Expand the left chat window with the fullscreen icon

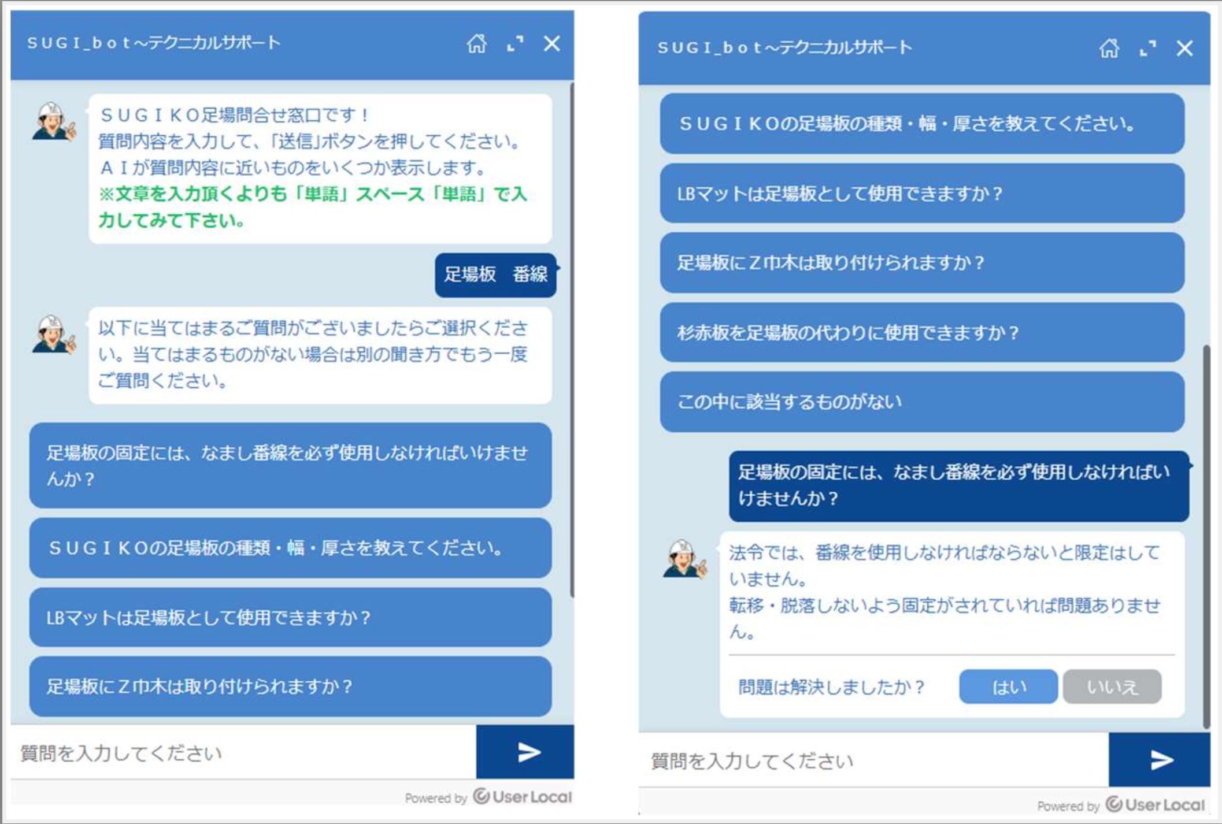[x=515, y=43]
